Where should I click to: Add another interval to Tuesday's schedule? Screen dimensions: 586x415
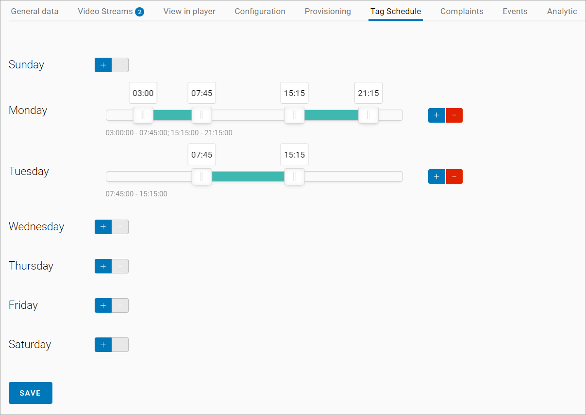click(x=436, y=176)
